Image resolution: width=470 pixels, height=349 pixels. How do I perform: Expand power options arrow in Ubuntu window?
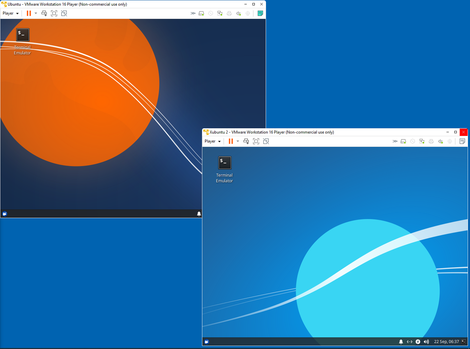pyautogui.click(x=36, y=13)
